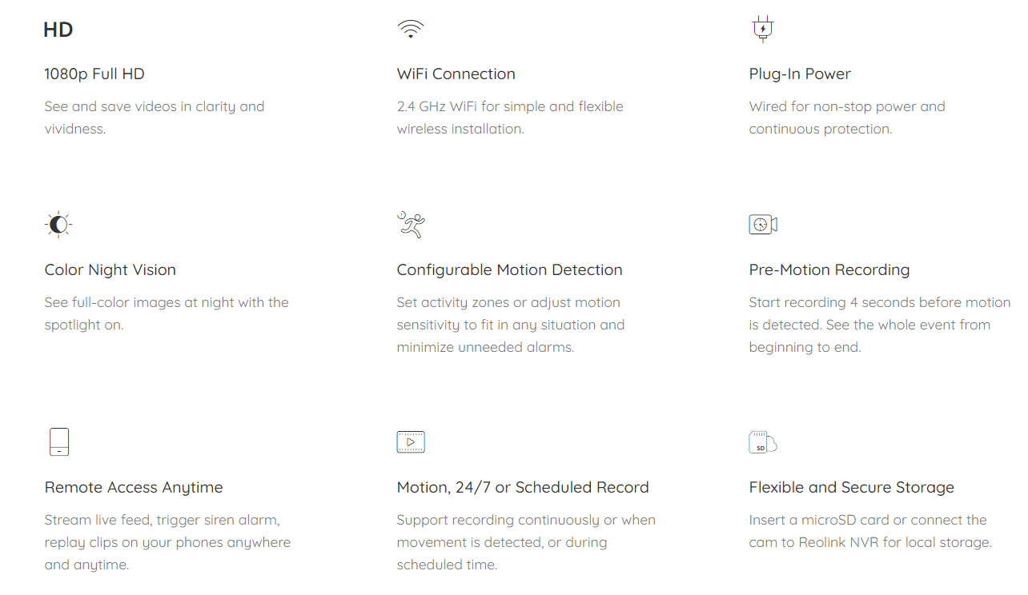Click the Color Night Vision heading

(110, 270)
